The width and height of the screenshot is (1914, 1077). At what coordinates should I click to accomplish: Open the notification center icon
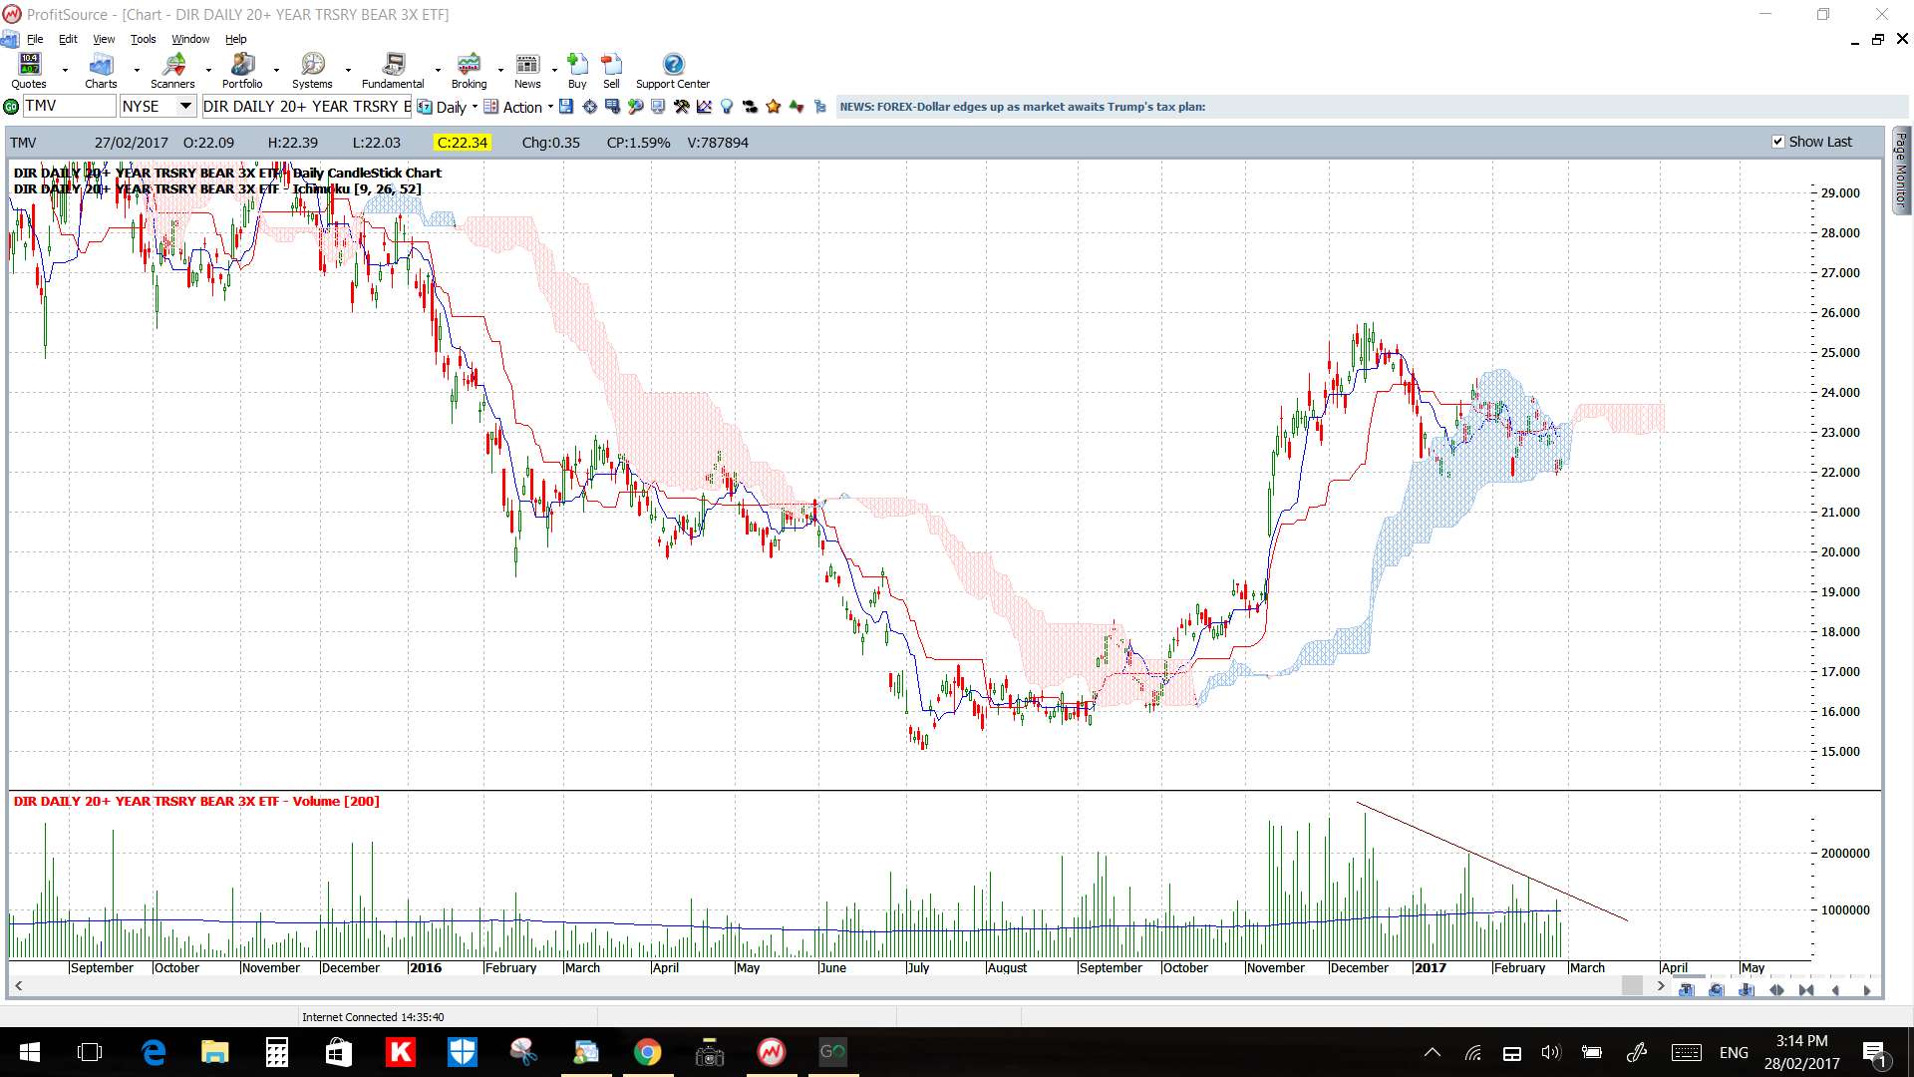tap(1874, 1052)
